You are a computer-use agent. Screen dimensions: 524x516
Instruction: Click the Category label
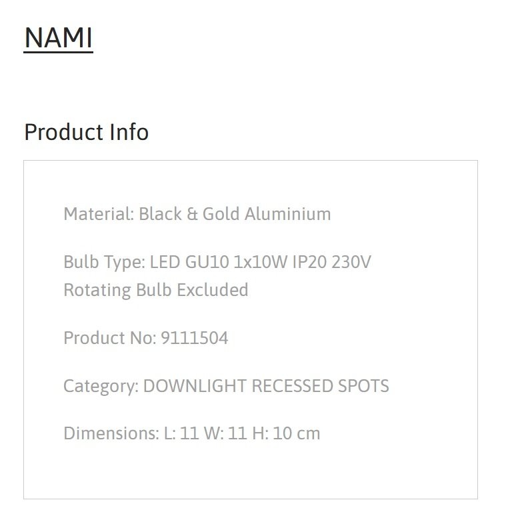[x=101, y=386]
